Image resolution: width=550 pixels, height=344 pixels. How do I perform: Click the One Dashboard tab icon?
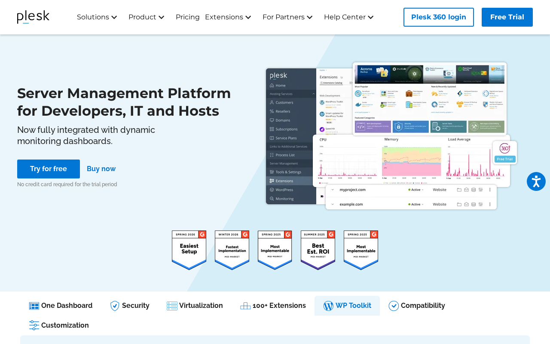click(34, 306)
